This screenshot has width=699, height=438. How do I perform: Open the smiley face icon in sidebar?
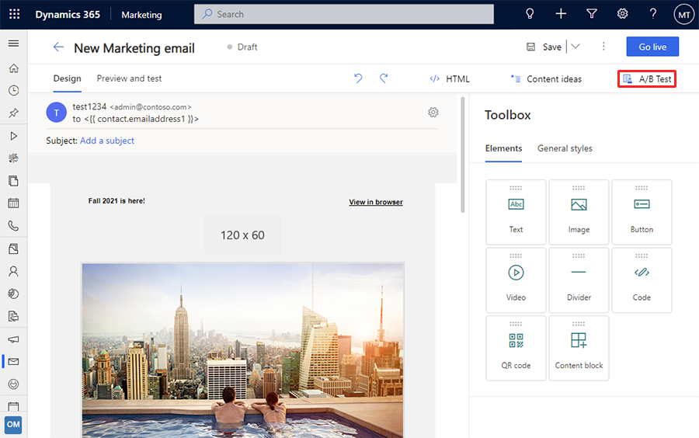click(x=13, y=384)
